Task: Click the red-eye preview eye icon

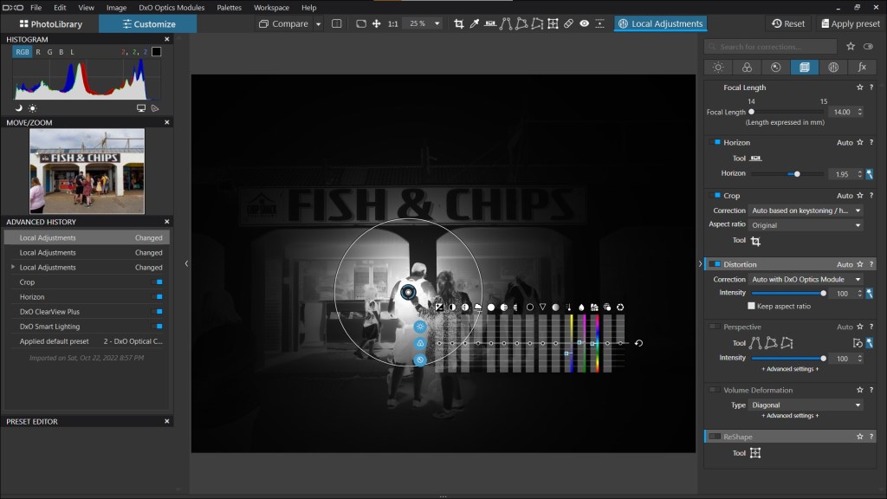Action: [585, 23]
